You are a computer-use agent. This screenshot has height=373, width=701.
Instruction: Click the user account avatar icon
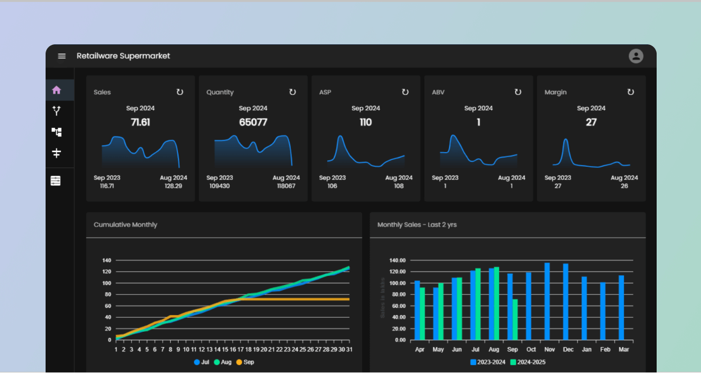(636, 56)
